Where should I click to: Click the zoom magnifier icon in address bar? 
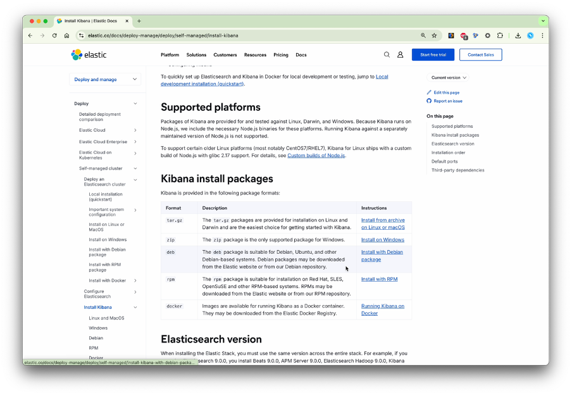pyautogui.click(x=423, y=36)
